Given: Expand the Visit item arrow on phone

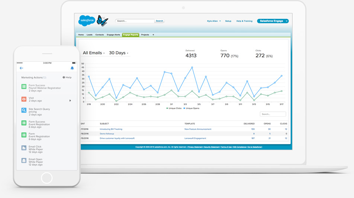Looking at the screenshot, I should pyautogui.click(x=70, y=101).
